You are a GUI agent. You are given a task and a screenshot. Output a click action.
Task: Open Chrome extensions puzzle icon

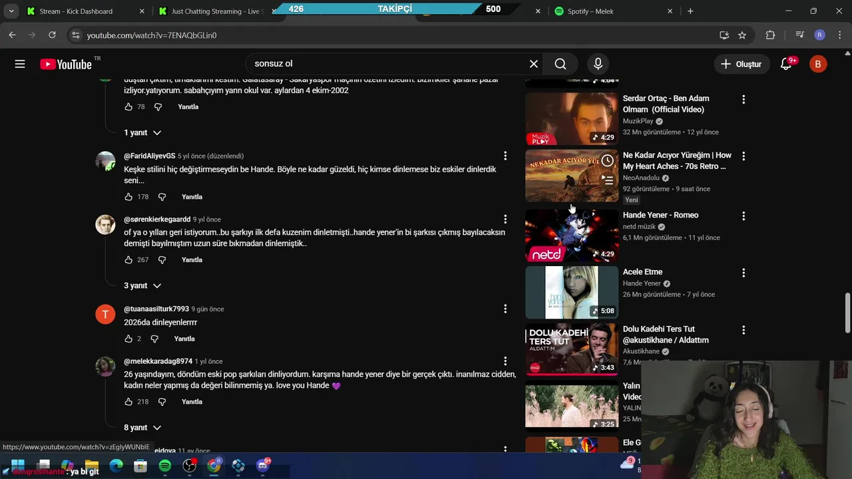(x=770, y=35)
